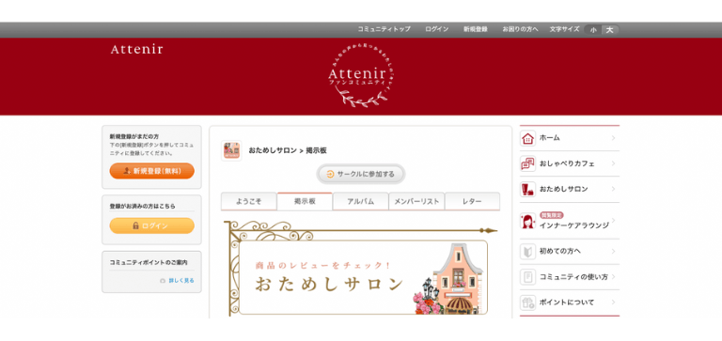The width and height of the screenshot is (722, 341).
Task: Click the コミュニティポイントのご案内 heading
Action: pyautogui.click(x=149, y=262)
